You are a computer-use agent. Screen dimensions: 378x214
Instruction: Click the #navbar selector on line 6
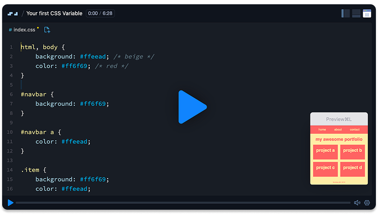pyautogui.click(x=33, y=94)
